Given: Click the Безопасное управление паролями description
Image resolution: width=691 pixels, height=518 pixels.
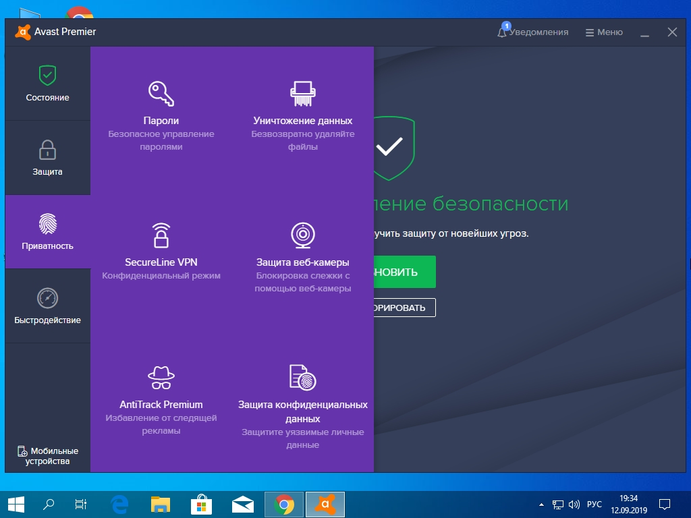Looking at the screenshot, I should tap(161, 140).
